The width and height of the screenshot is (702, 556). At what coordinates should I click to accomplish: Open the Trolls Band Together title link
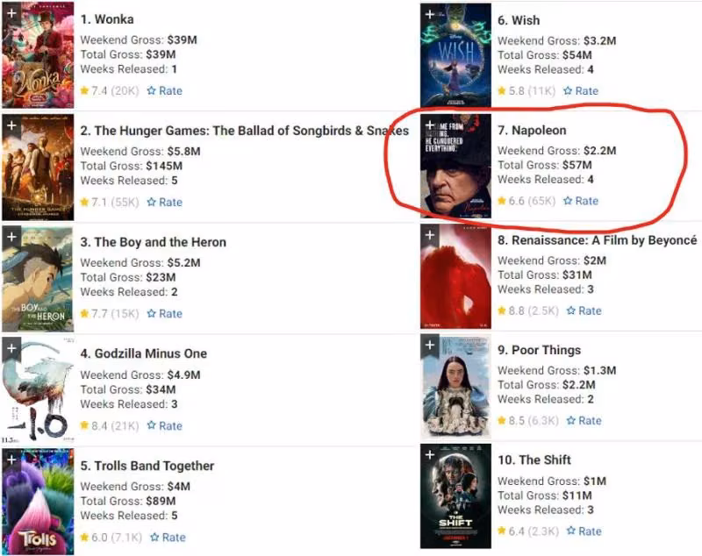pos(147,466)
